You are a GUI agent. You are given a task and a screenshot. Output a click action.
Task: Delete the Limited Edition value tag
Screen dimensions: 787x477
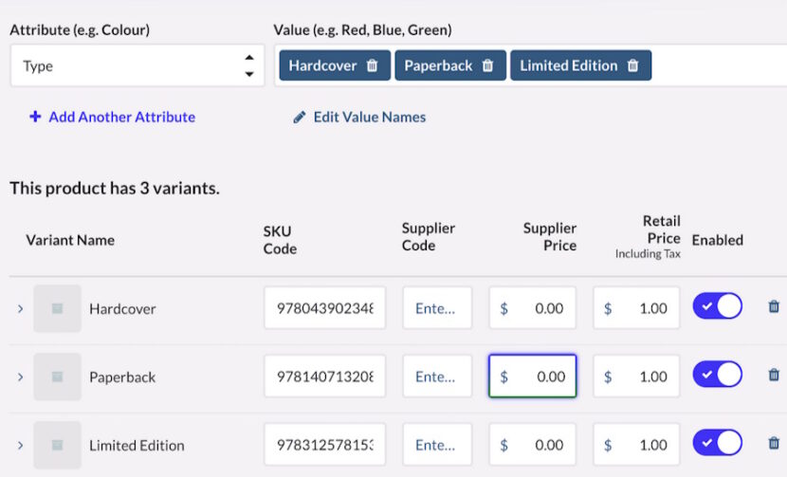(x=633, y=66)
